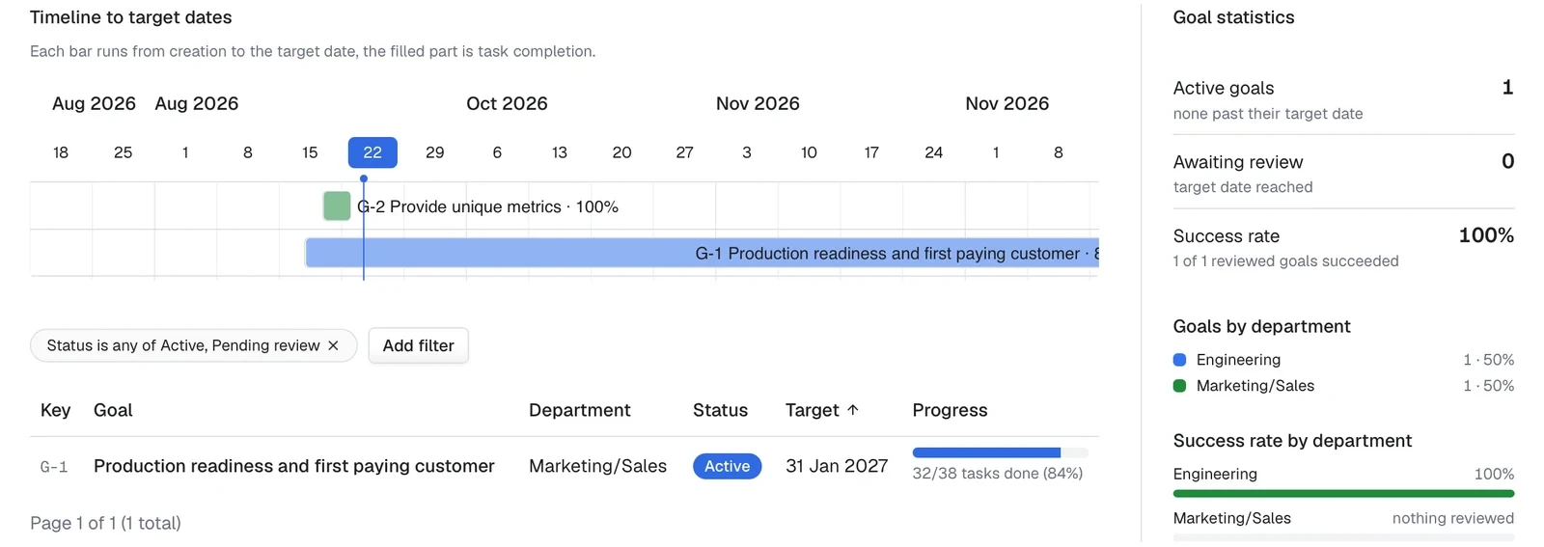Open the G-1 Production readiness timeline bar
1544x547 pixels.
(702, 253)
